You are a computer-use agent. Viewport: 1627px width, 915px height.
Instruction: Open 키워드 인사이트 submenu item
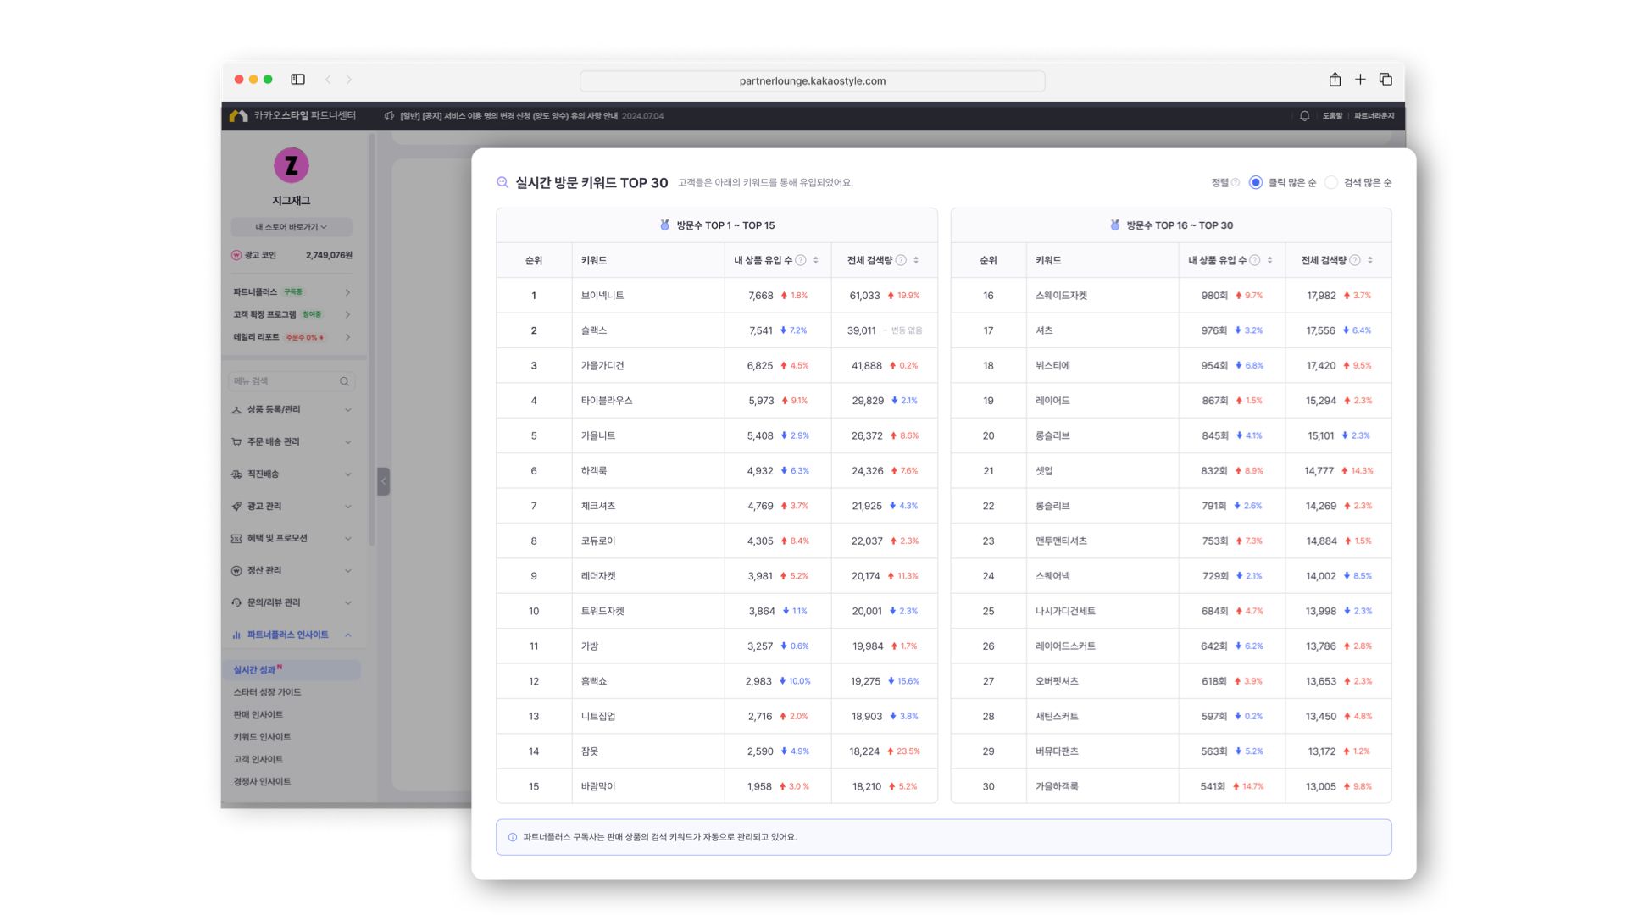click(262, 737)
